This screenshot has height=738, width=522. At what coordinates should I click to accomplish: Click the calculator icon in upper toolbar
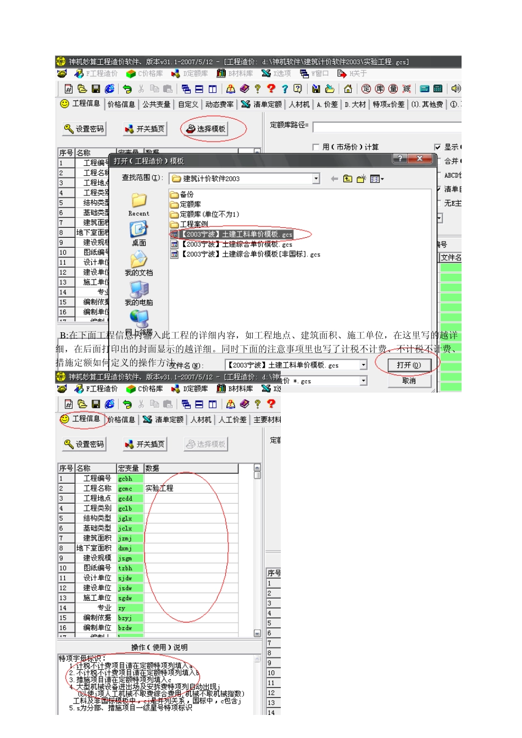click(438, 89)
